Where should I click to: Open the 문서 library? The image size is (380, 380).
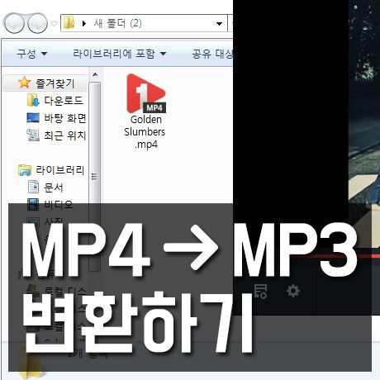[x=53, y=188]
